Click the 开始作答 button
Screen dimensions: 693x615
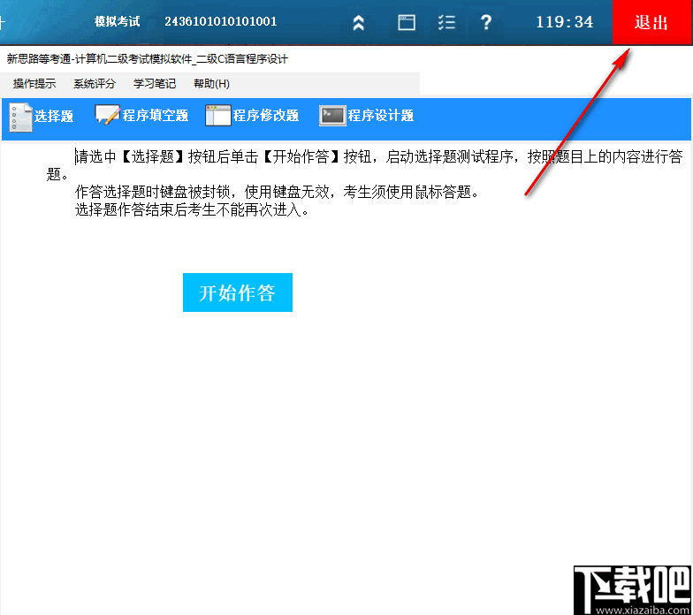coord(238,292)
